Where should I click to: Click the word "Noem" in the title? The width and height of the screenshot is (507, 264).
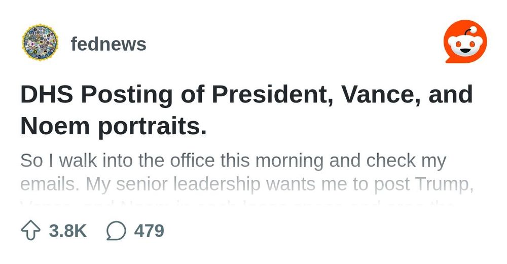55,126
